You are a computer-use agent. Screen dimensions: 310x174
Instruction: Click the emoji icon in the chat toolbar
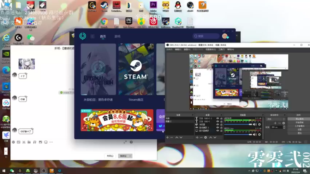14,142
